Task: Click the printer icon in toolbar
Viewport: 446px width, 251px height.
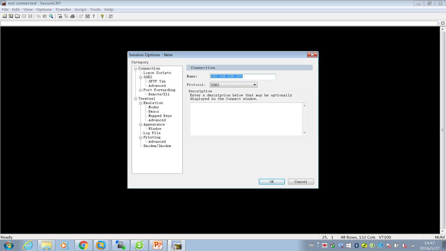Action: 72,16
